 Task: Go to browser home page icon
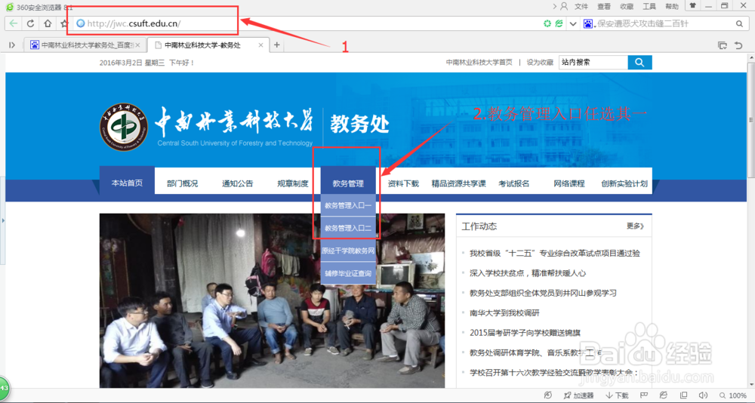click(47, 23)
